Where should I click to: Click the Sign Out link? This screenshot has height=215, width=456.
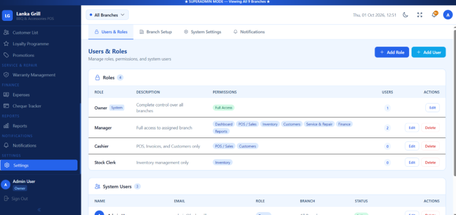(19, 199)
